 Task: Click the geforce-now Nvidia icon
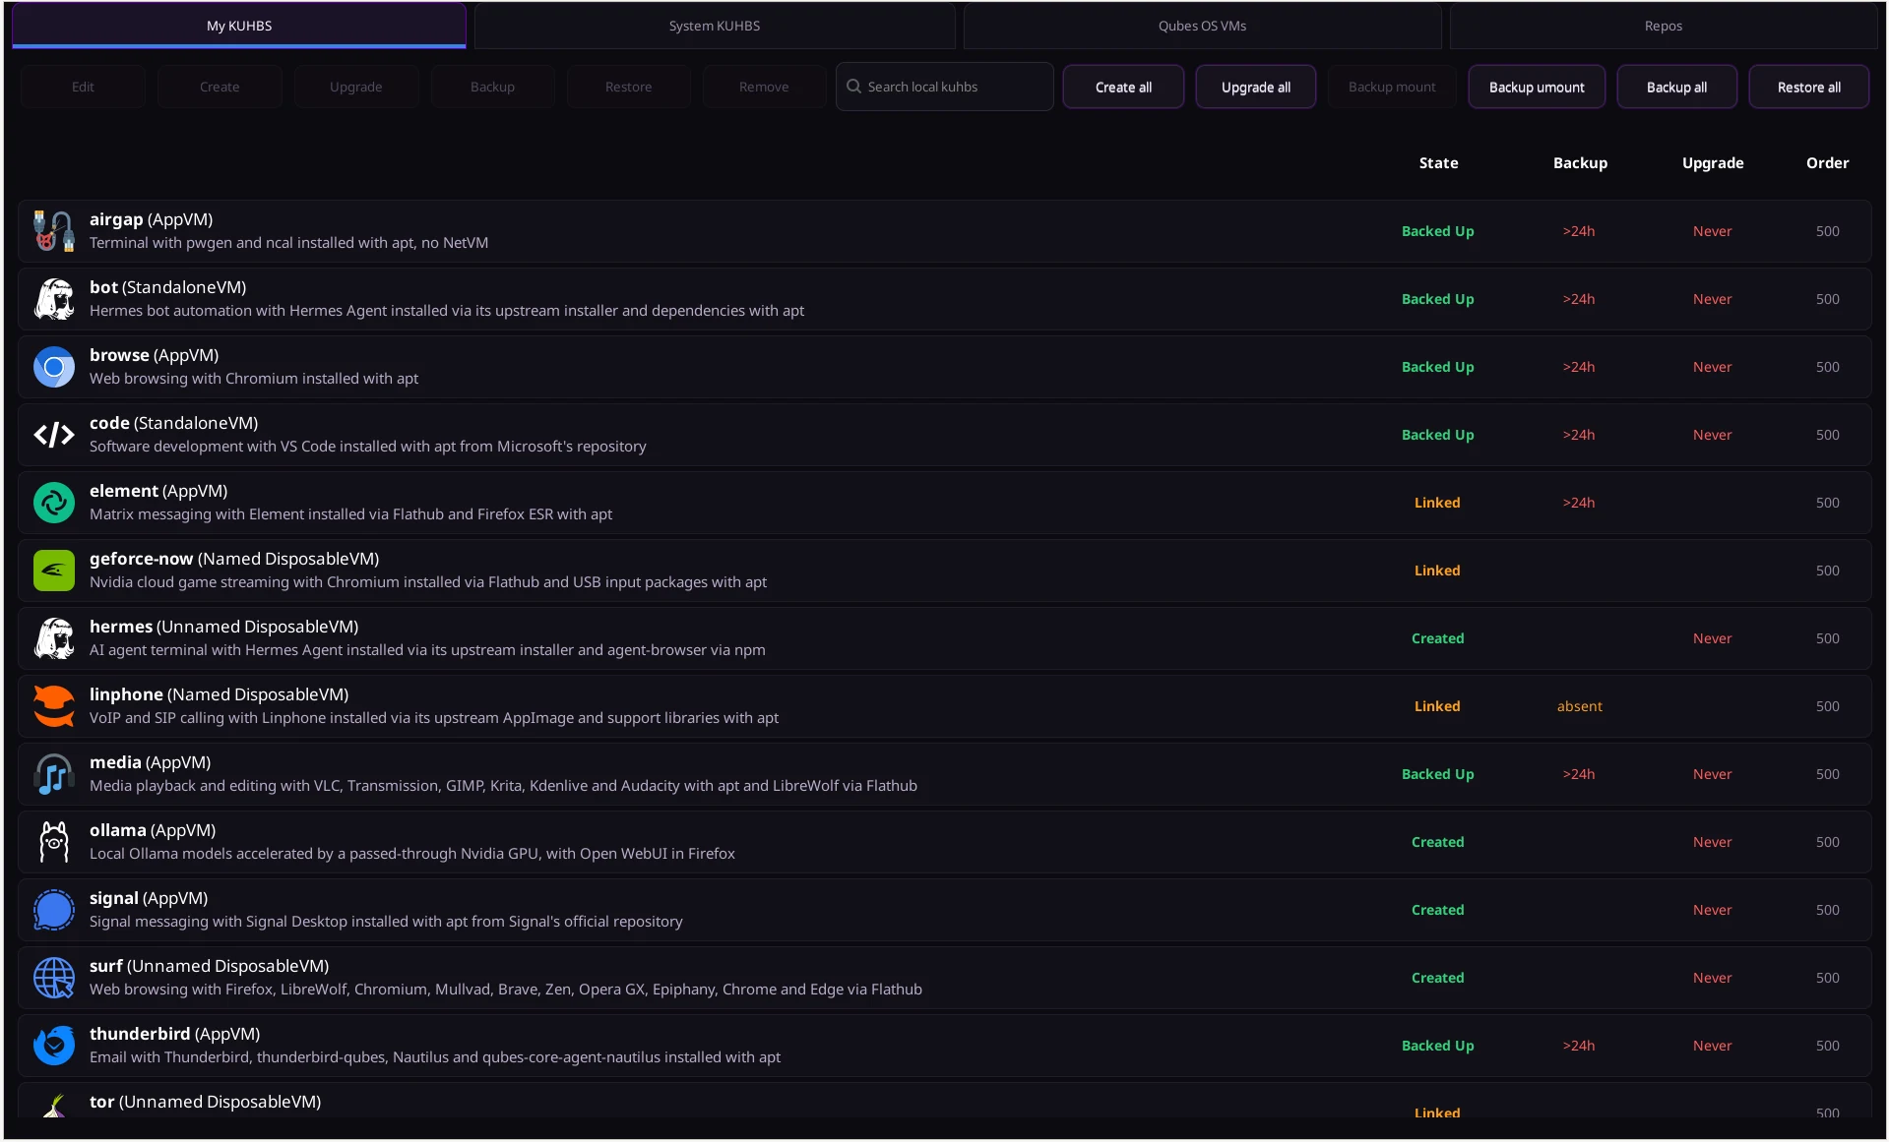click(54, 571)
